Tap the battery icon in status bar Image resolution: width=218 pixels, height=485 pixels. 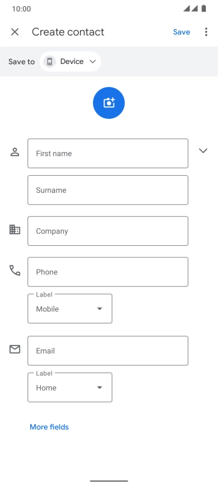[204, 9]
